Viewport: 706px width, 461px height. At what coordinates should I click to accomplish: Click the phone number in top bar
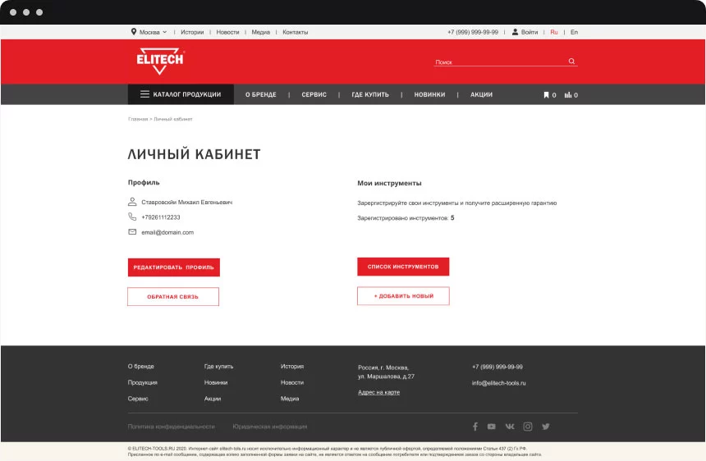tap(473, 32)
